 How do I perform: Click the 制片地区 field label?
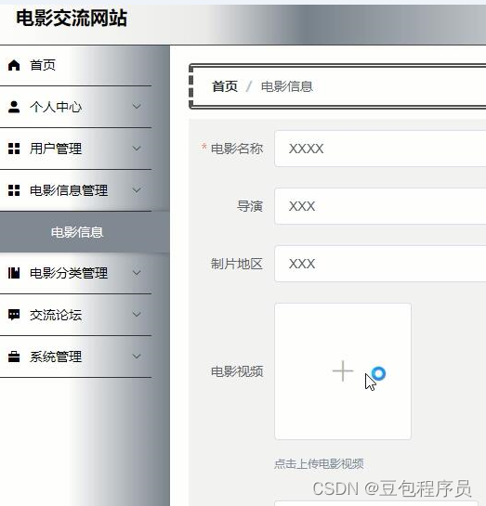[237, 264]
